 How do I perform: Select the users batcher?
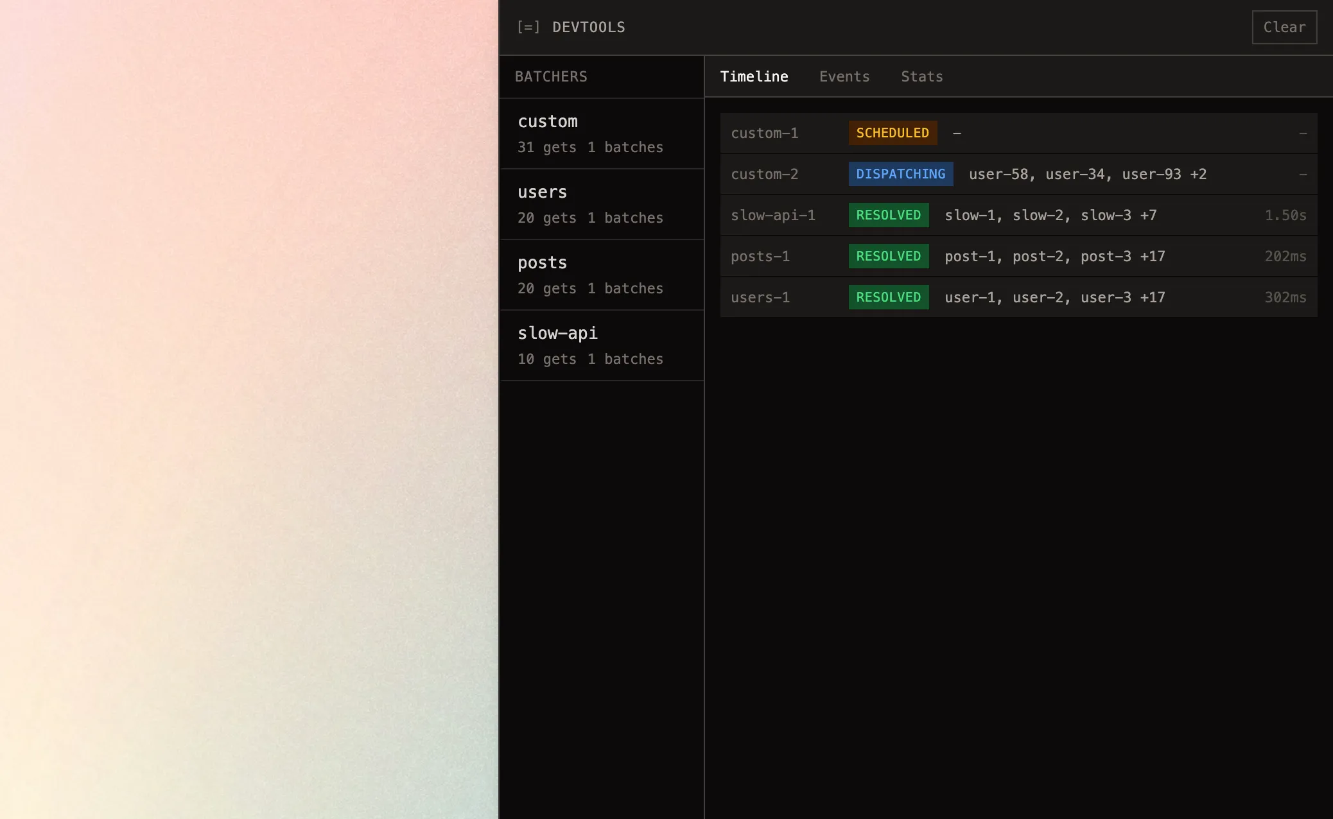[x=602, y=204]
